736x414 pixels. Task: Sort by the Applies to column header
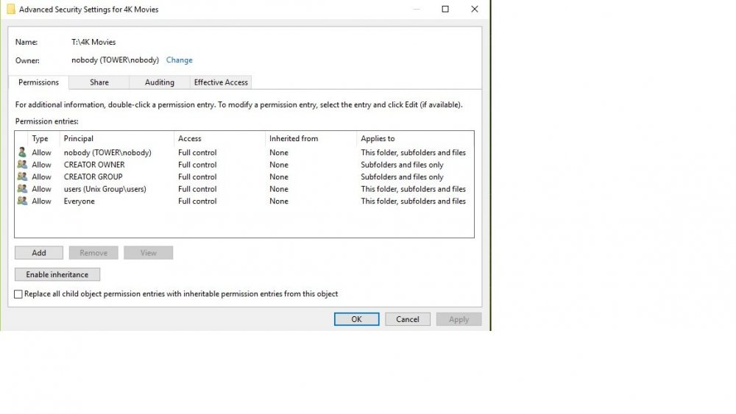coord(415,139)
